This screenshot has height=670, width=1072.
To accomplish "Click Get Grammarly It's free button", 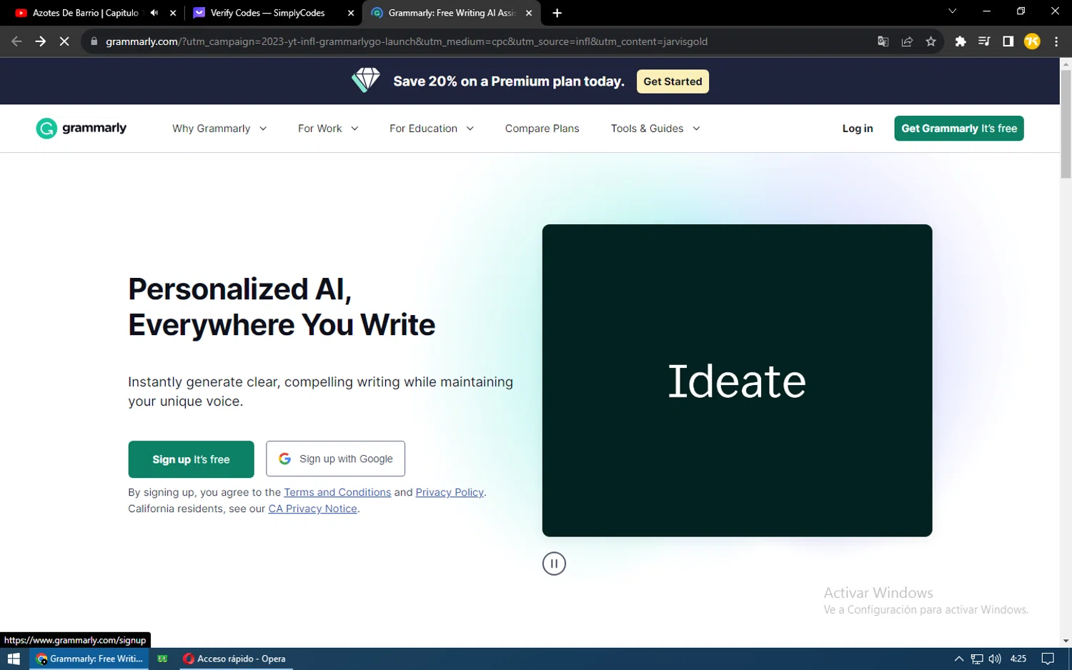I will click(x=958, y=129).
